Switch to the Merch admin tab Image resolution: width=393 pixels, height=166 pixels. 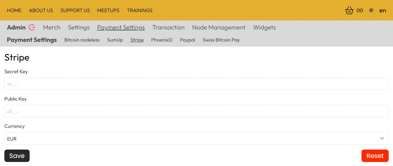tap(52, 28)
